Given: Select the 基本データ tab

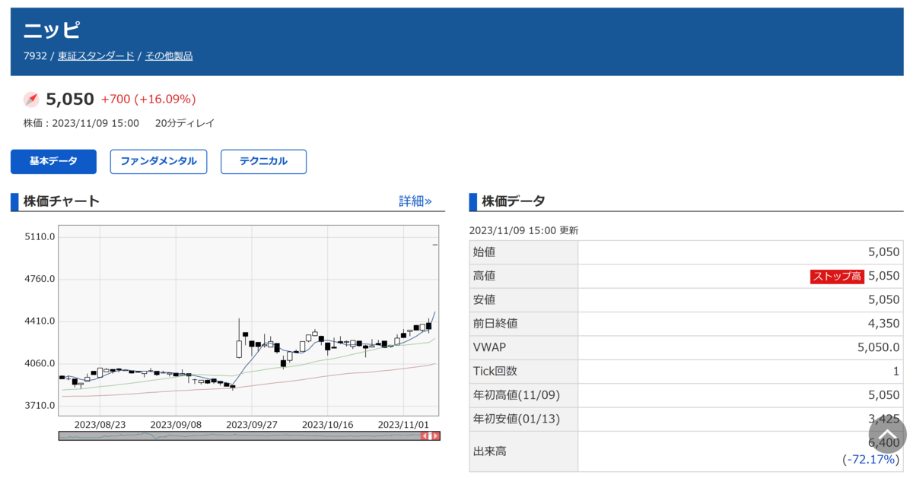Looking at the screenshot, I should tap(53, 162).
